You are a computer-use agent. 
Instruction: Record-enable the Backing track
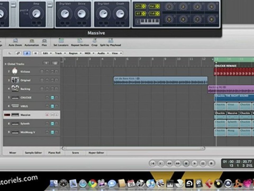pos(47,89)
